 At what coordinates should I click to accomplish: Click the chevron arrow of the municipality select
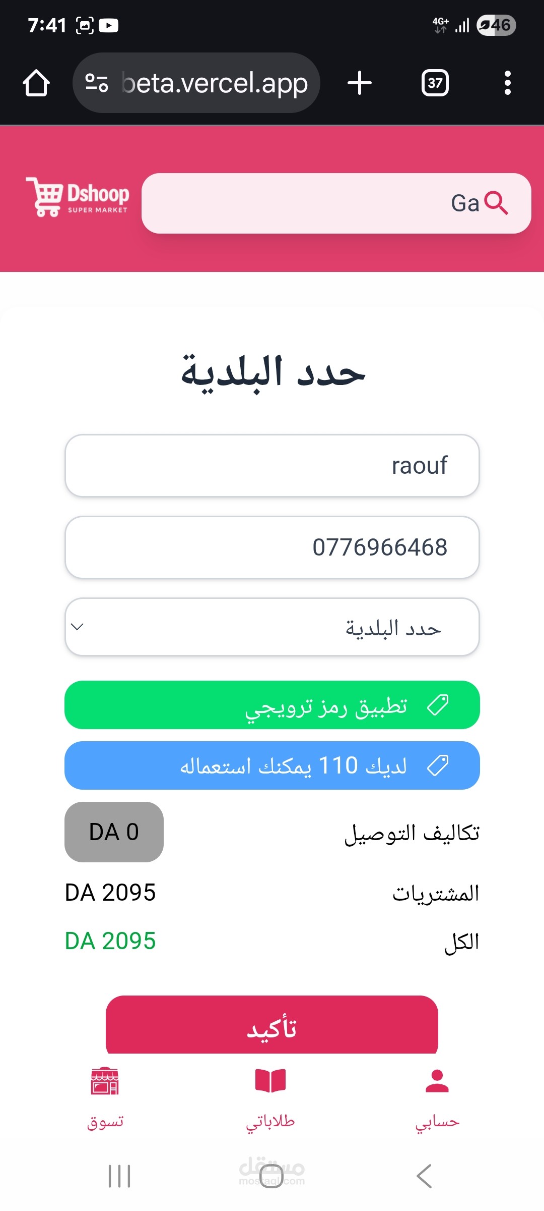click(77, 627)
